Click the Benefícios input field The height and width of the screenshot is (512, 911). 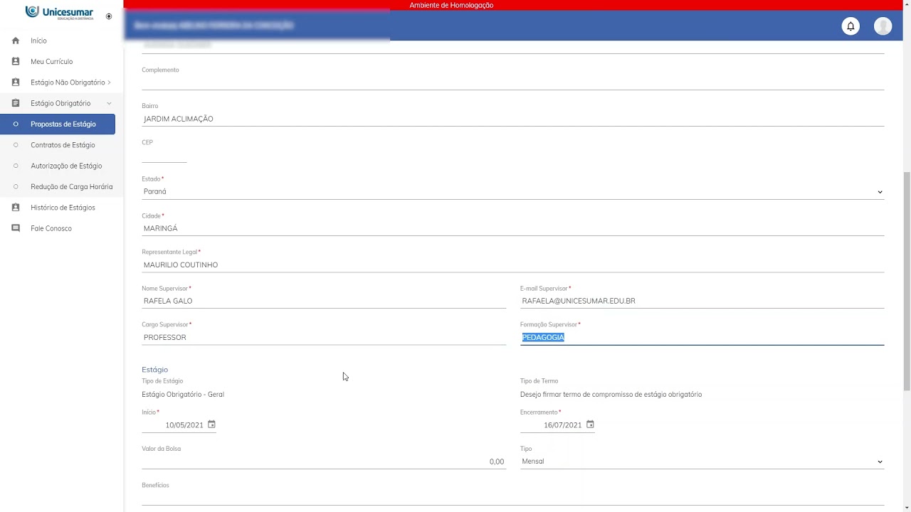[x=512, y=498]
